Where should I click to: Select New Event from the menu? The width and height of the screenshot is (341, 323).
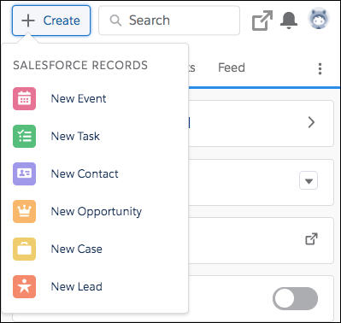[x=79, y=98]
